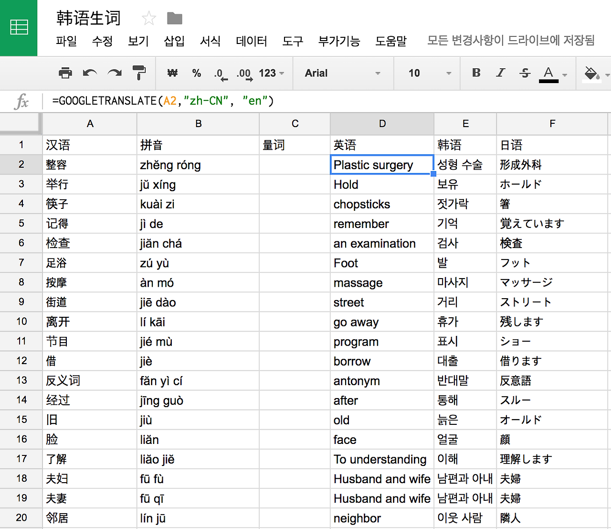Click cell containing an examination

(382, 243)
